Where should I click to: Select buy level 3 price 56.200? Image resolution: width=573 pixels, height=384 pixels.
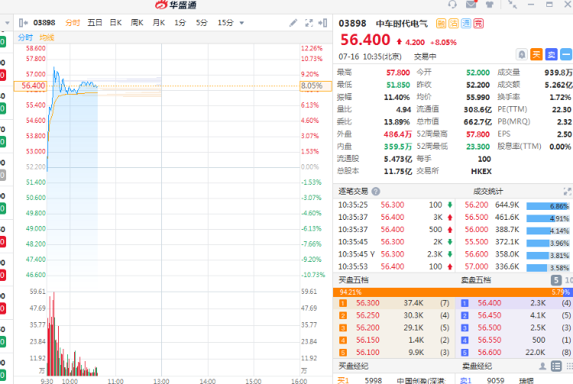[x=367, y=328]
